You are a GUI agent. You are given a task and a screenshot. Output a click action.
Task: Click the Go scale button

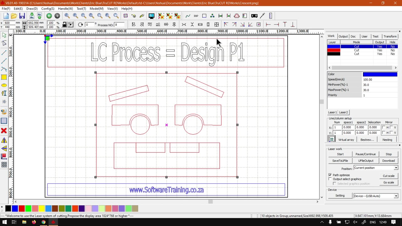pyautogui.click(x=388, y=182)
